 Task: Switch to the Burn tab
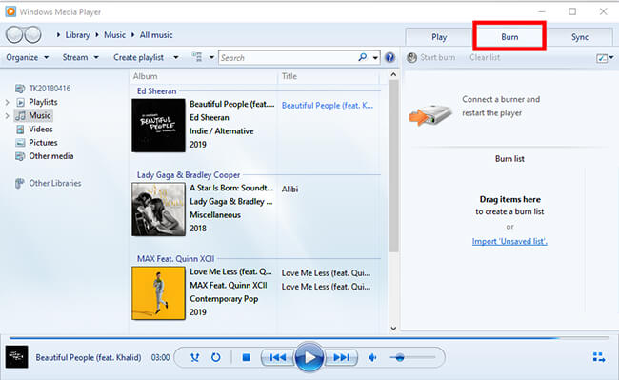pyautogui.click(x=509, y=37)
